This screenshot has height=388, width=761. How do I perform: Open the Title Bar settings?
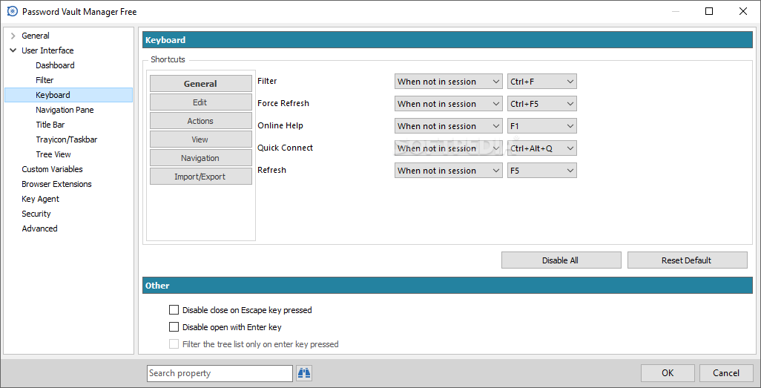50,125
